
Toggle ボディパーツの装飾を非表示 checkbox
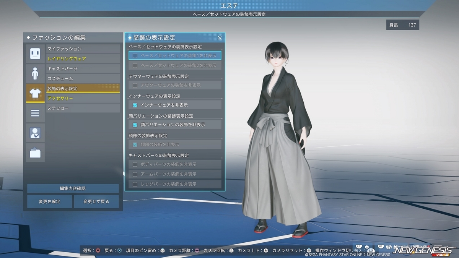click(135, 164)
